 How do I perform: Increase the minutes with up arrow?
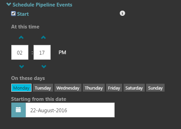tap(43, 37)
